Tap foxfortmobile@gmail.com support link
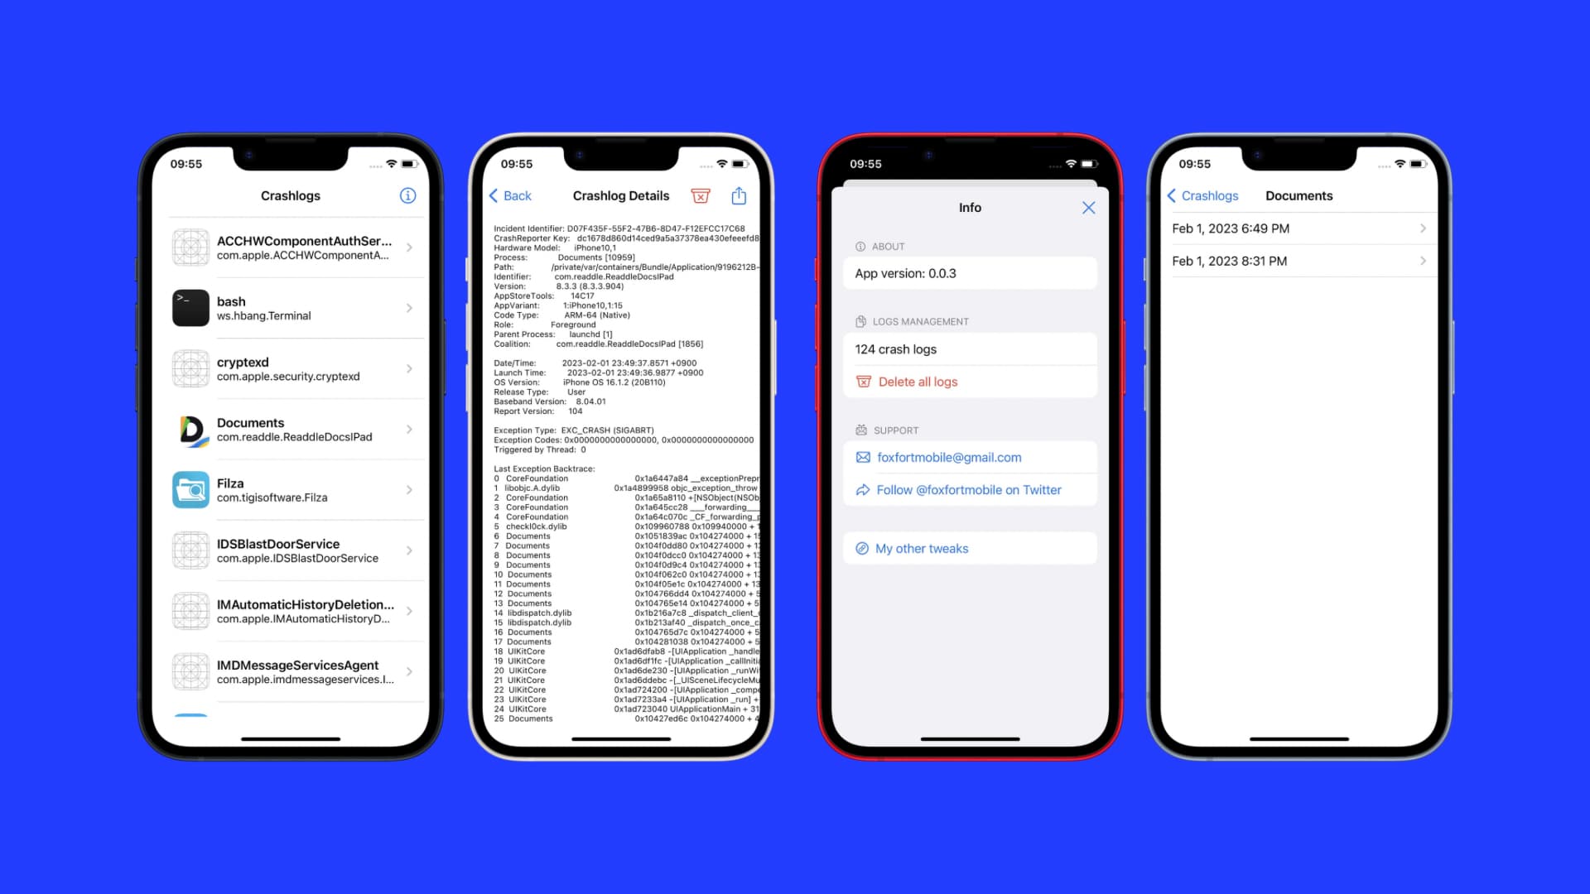1590x894 pixels. (x=949, y=456)
